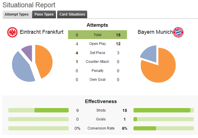Click the Eintracht Frankfurt club crest
The width and height of the screenshot is (198, 138).
(12, 32)
